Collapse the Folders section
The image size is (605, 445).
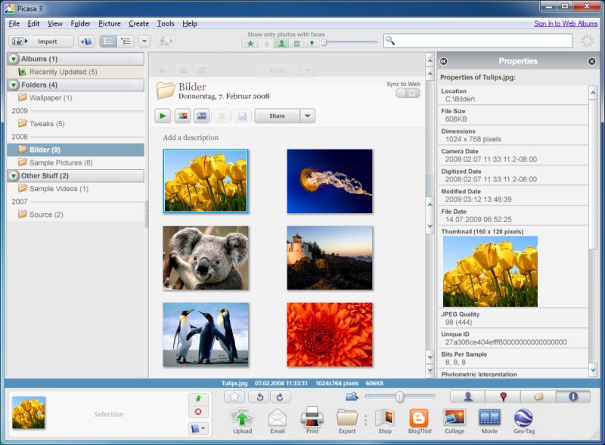14,85
